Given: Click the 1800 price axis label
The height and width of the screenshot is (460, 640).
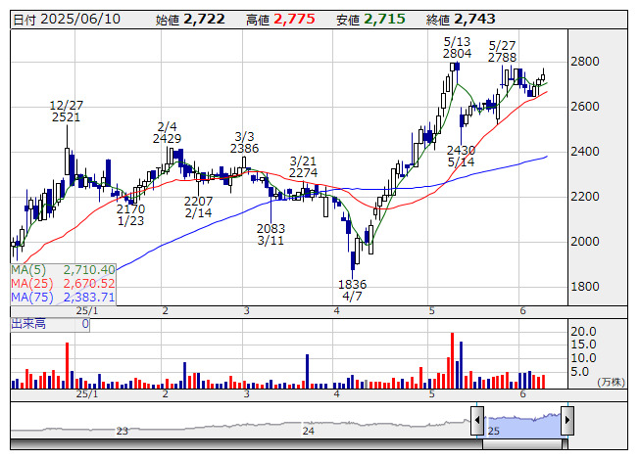Looking at the screenshot, I should [584, 287].
